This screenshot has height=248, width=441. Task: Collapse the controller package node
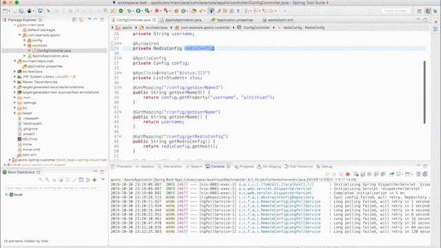[x=25, y=45]
